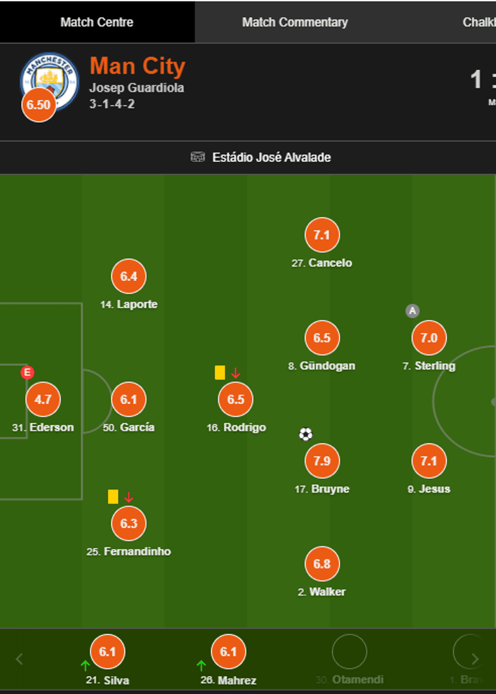The width and height of the screenshot is (496, 694).
Task: Select Cancelo's 7.1 rating bubble
Action: (322, 235)
